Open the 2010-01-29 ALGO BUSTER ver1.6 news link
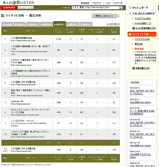159x167 pixels. pyautogui.click(x=142, y=136)
